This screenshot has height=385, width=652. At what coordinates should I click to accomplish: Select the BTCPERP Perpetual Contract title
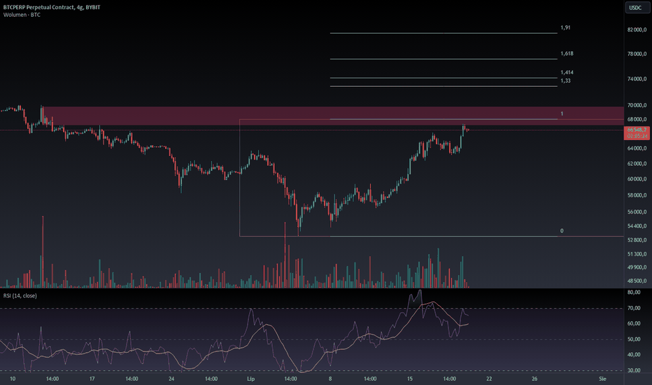click(52, 7)
